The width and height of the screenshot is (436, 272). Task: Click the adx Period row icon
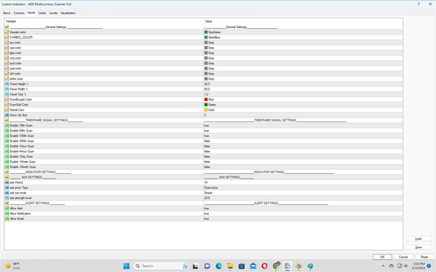tap(7, 182)
